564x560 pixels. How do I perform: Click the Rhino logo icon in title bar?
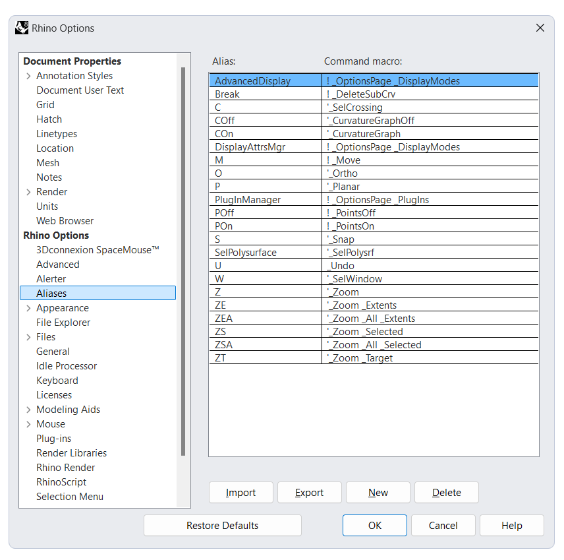point(22,28)
